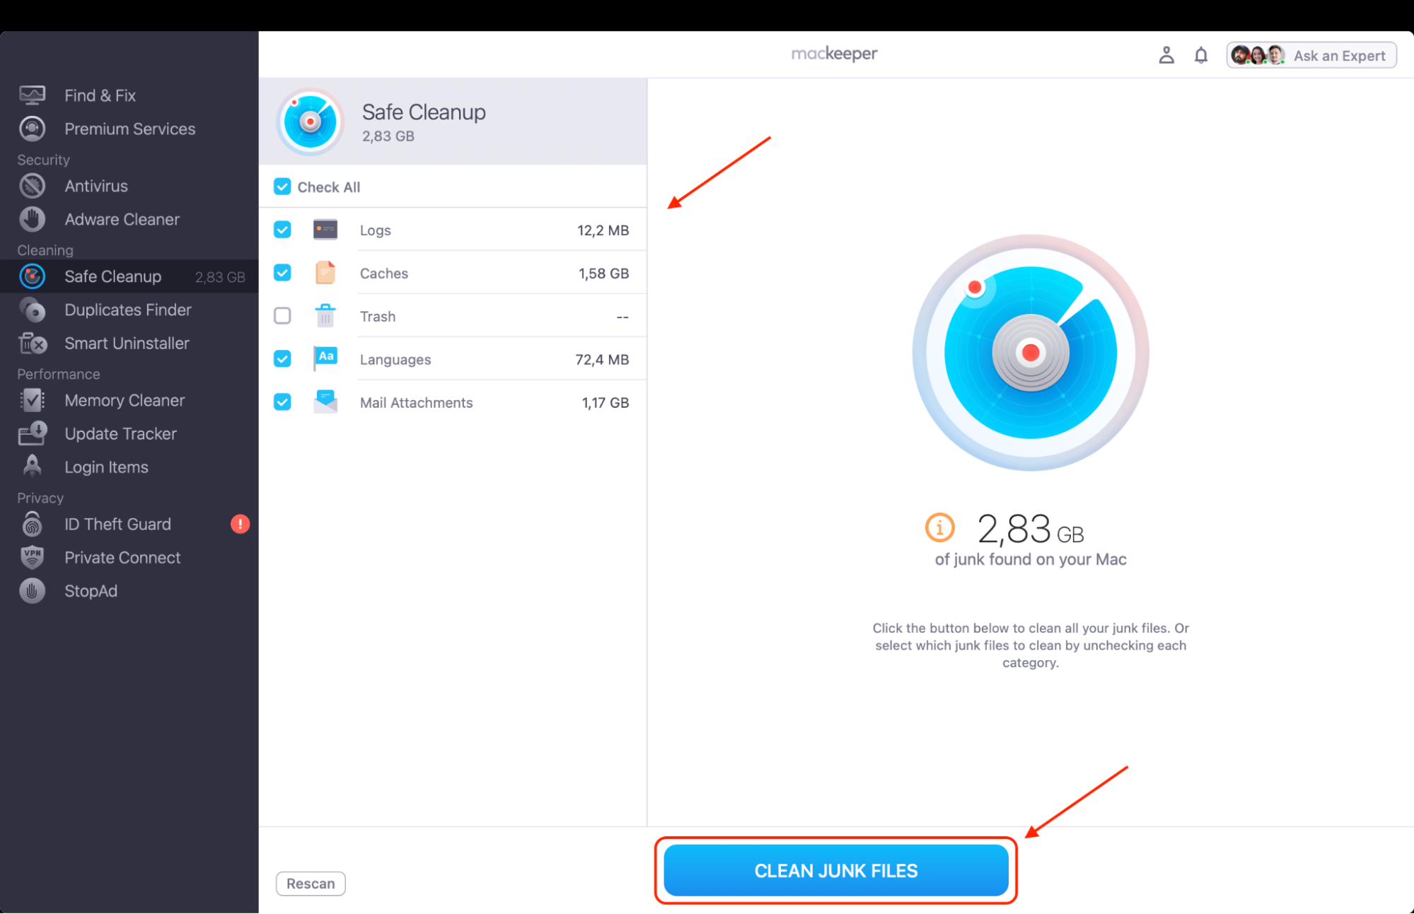Launch Smart Uninstaller

click(x=127, y=344)
